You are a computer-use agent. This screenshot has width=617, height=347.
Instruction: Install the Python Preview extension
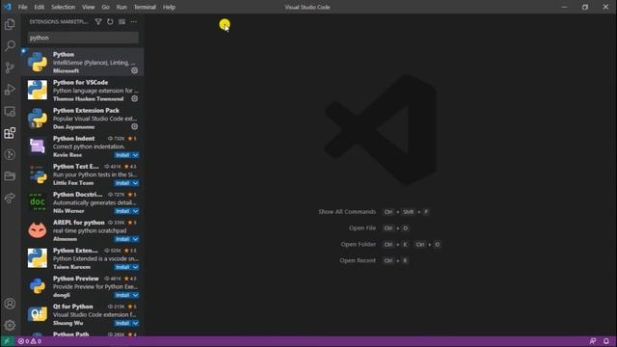click(x=122, y=295)
